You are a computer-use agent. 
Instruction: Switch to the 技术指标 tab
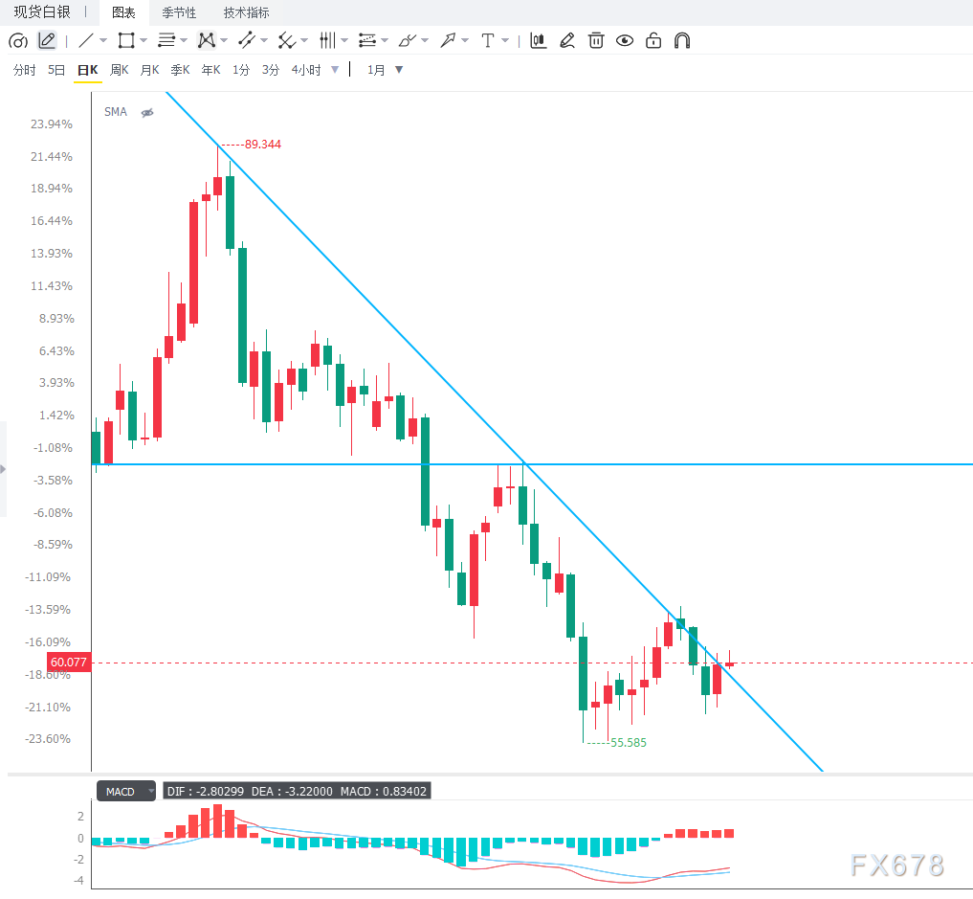[246, 12]
